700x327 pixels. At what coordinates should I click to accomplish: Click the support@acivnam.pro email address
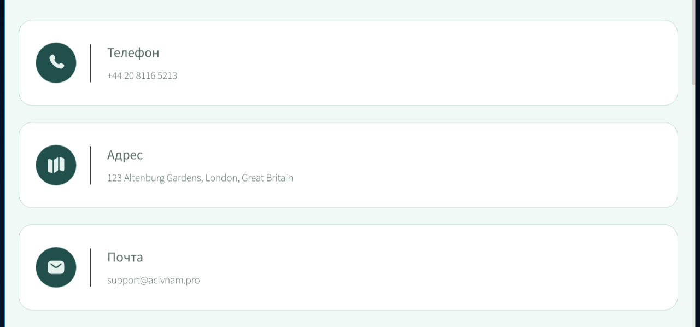point(153,281)
